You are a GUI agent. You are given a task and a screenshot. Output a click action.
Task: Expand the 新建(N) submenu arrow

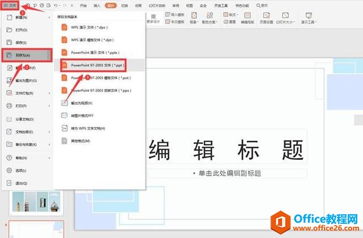(49, 18)
